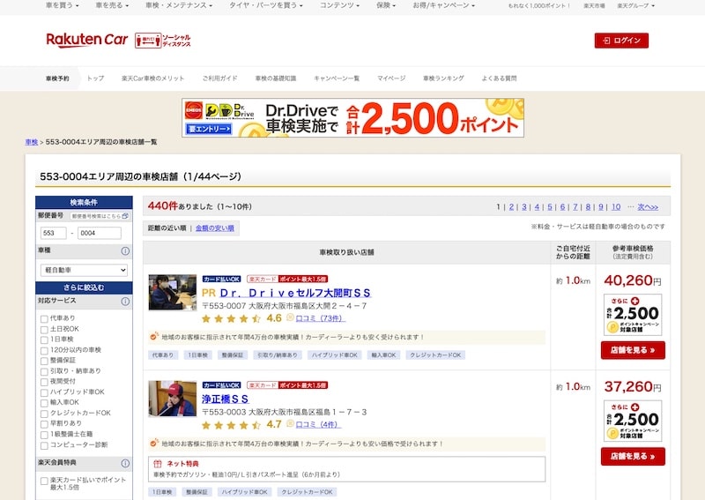Image resolution: width=705 pixels, height=500 pixels.
Task: Click 店舗を見る for 浄正橋SS
Action: pyautogui.click(x=633, y=456)
